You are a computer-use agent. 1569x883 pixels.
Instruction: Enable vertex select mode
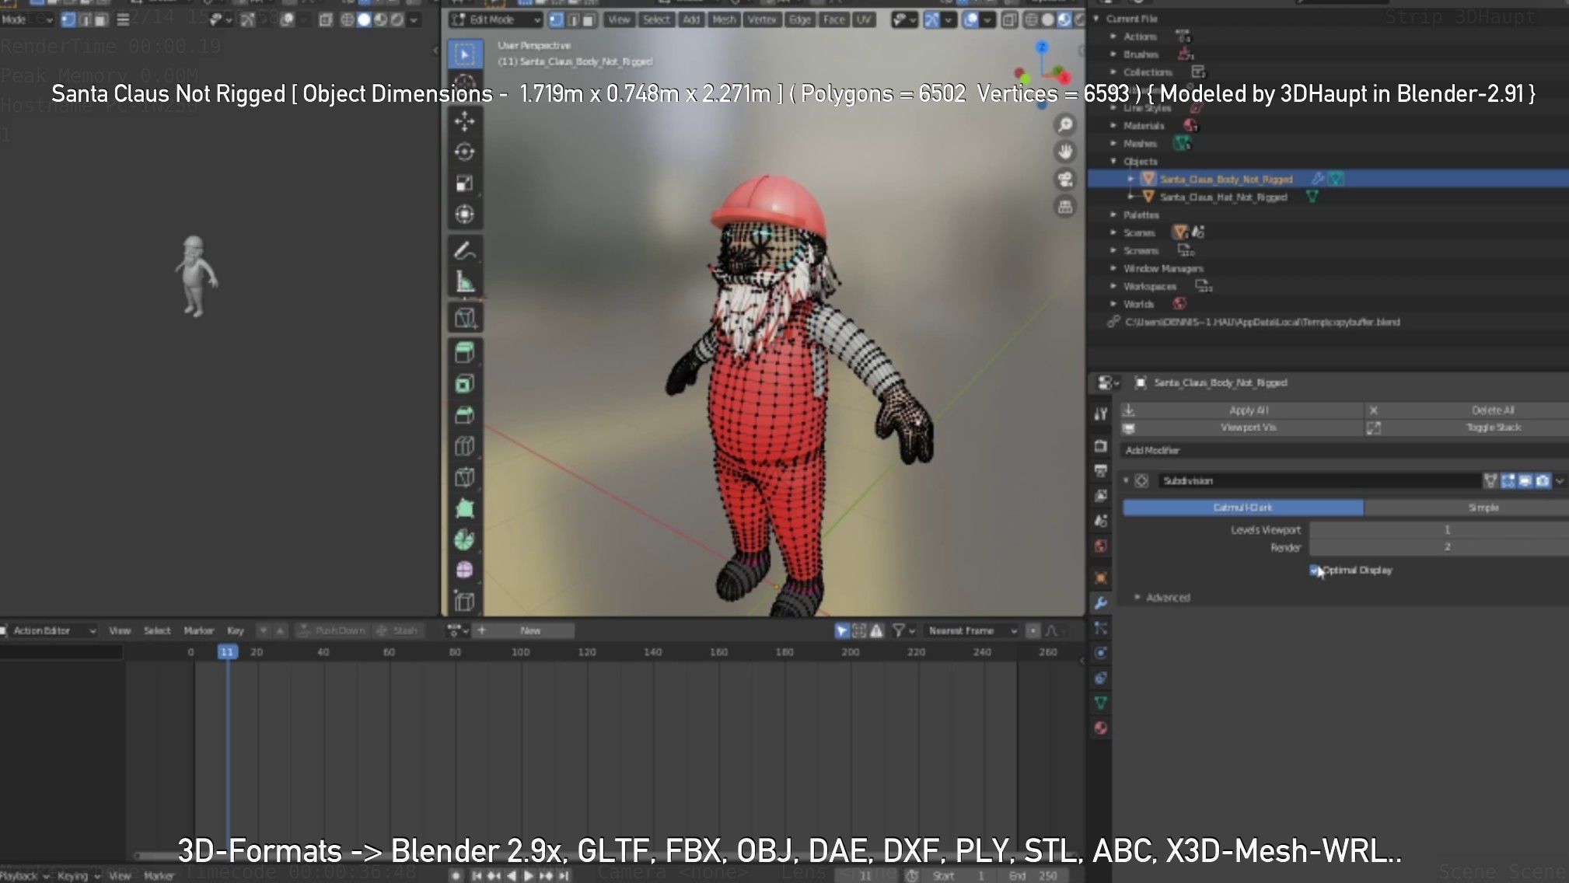pyautogui.click(x=557, y=19)
